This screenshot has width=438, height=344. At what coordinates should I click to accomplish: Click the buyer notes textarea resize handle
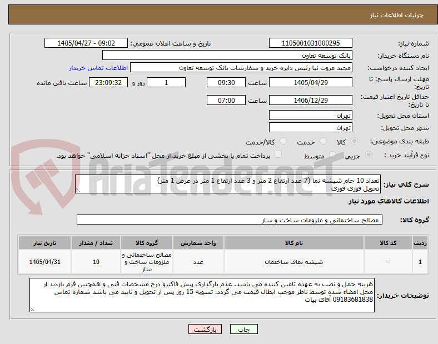click(32, 309)
